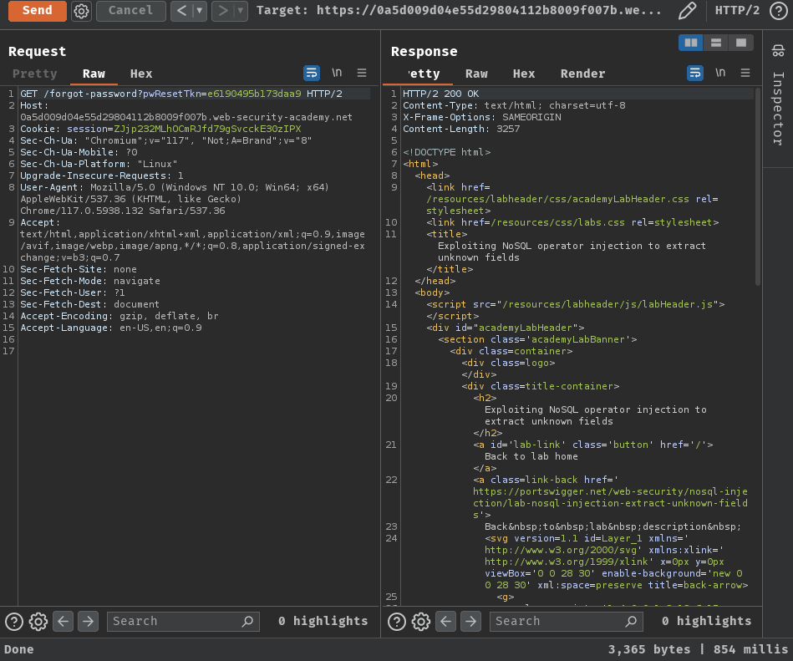Toggle line wrap in Request panel
Screen dimensions: 793x661
312,73
